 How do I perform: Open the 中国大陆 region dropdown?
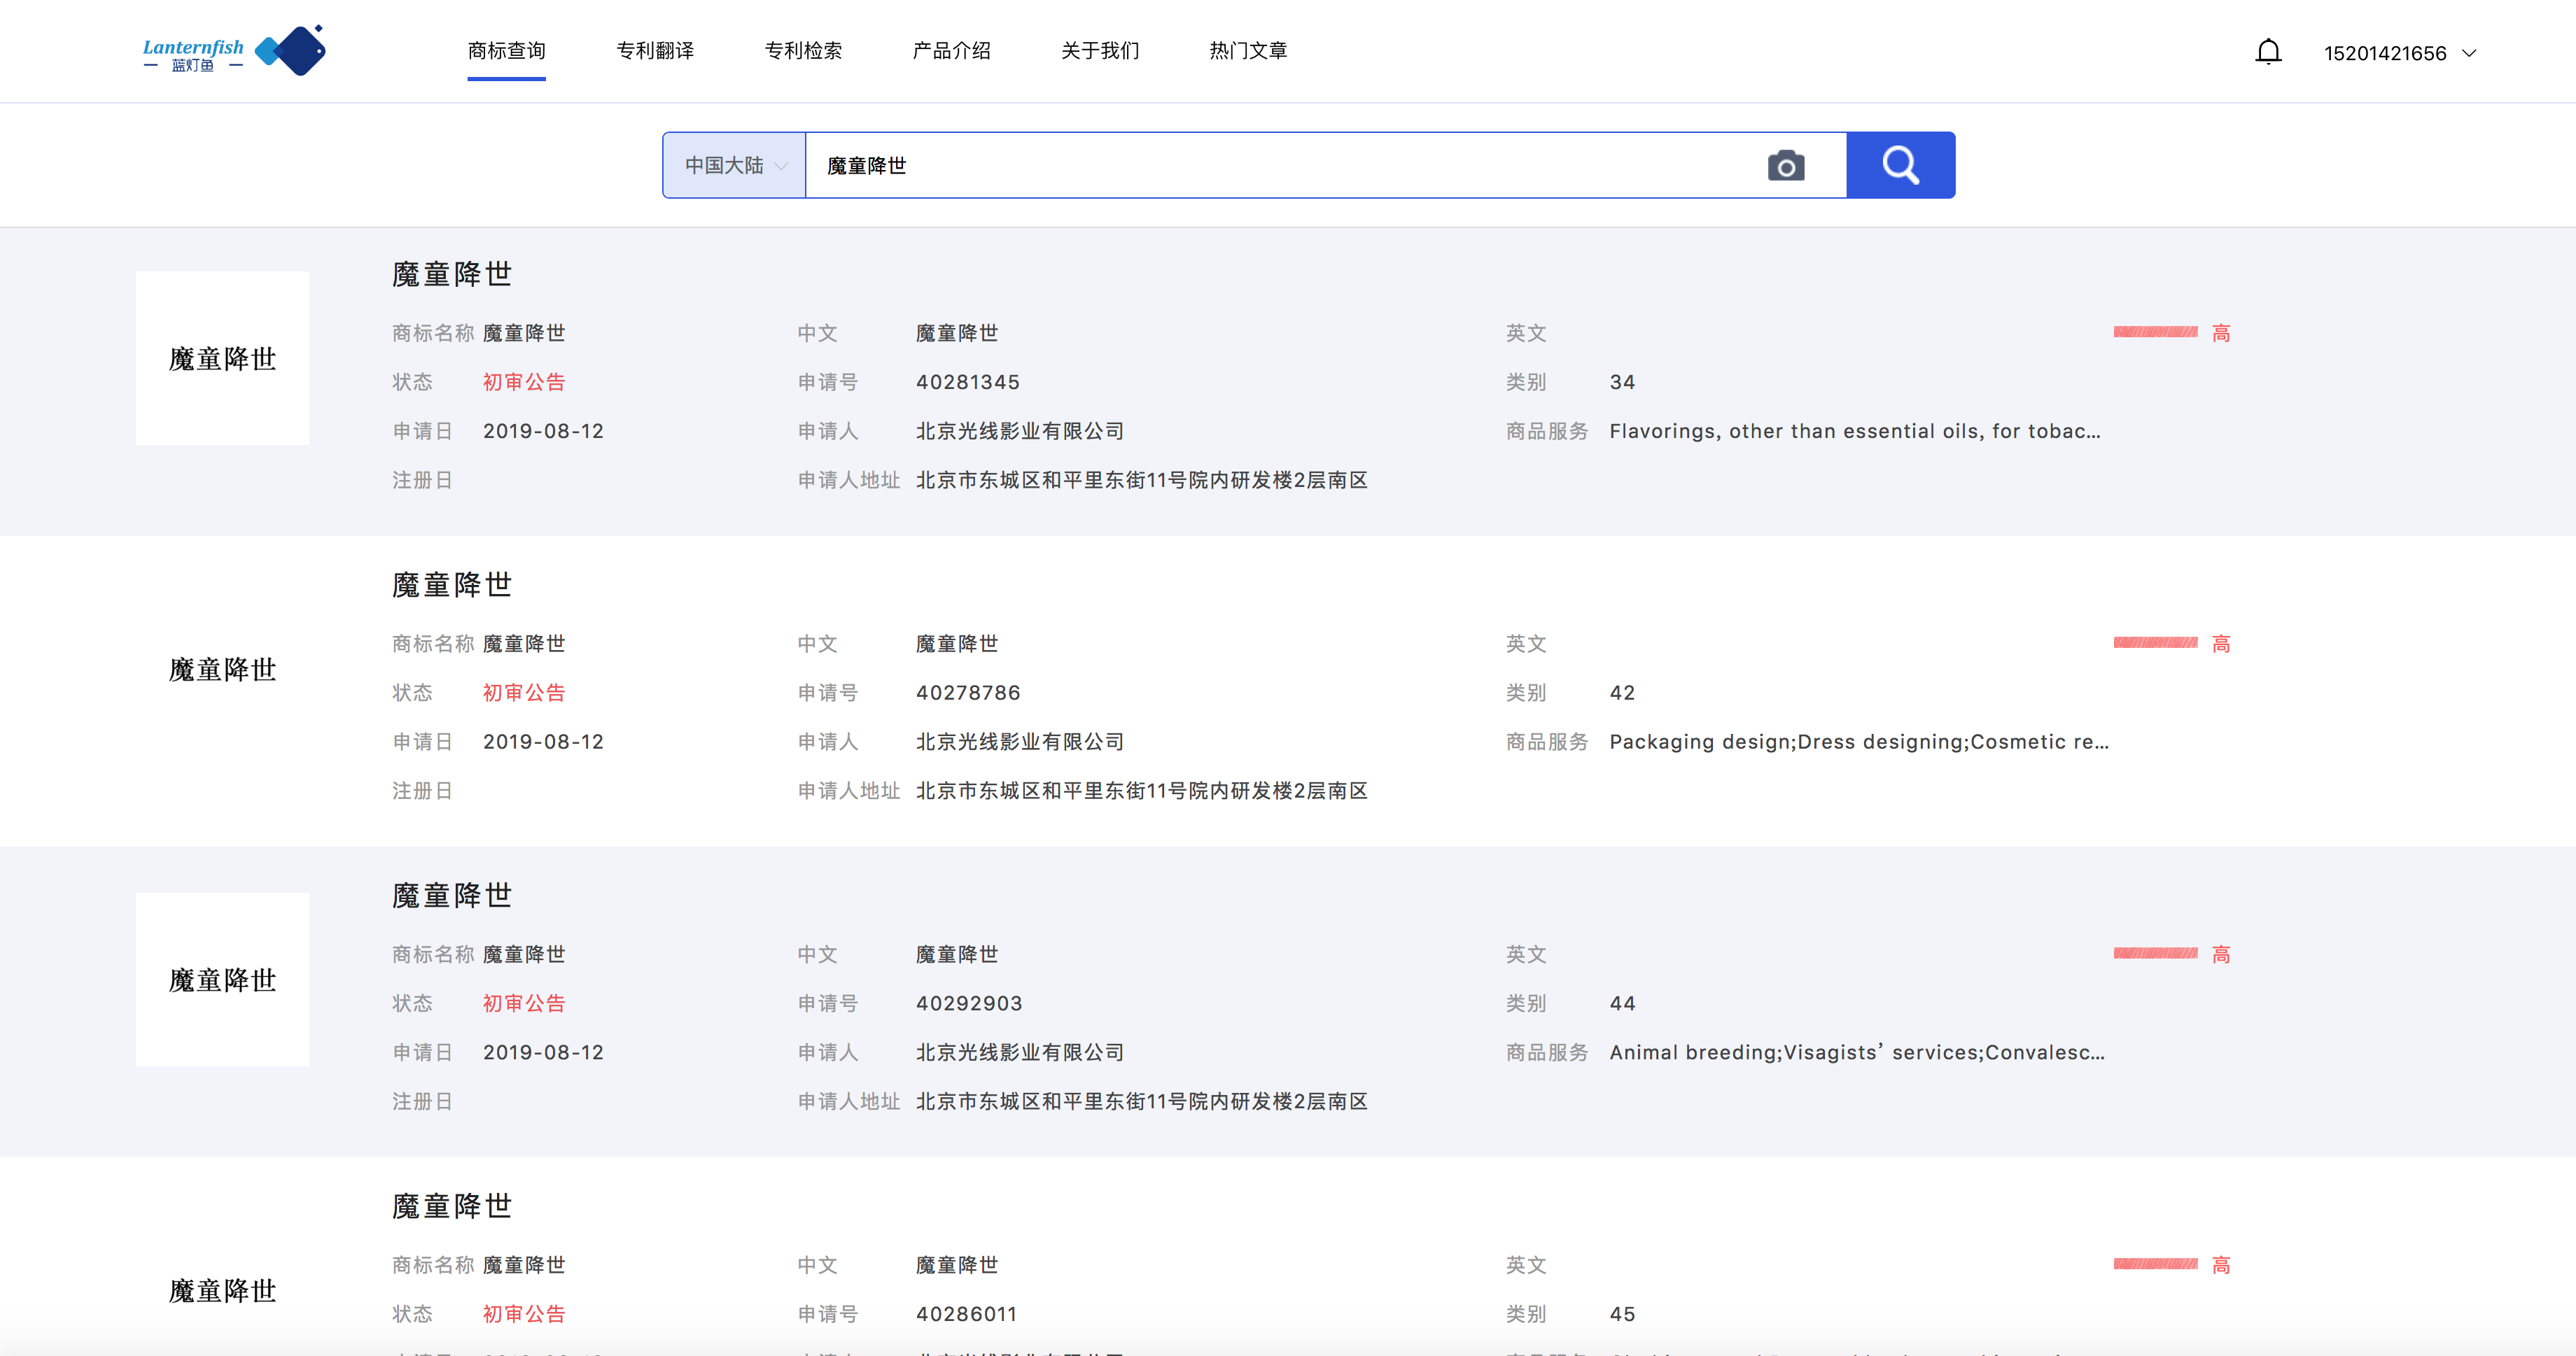[x=735, y=165]
